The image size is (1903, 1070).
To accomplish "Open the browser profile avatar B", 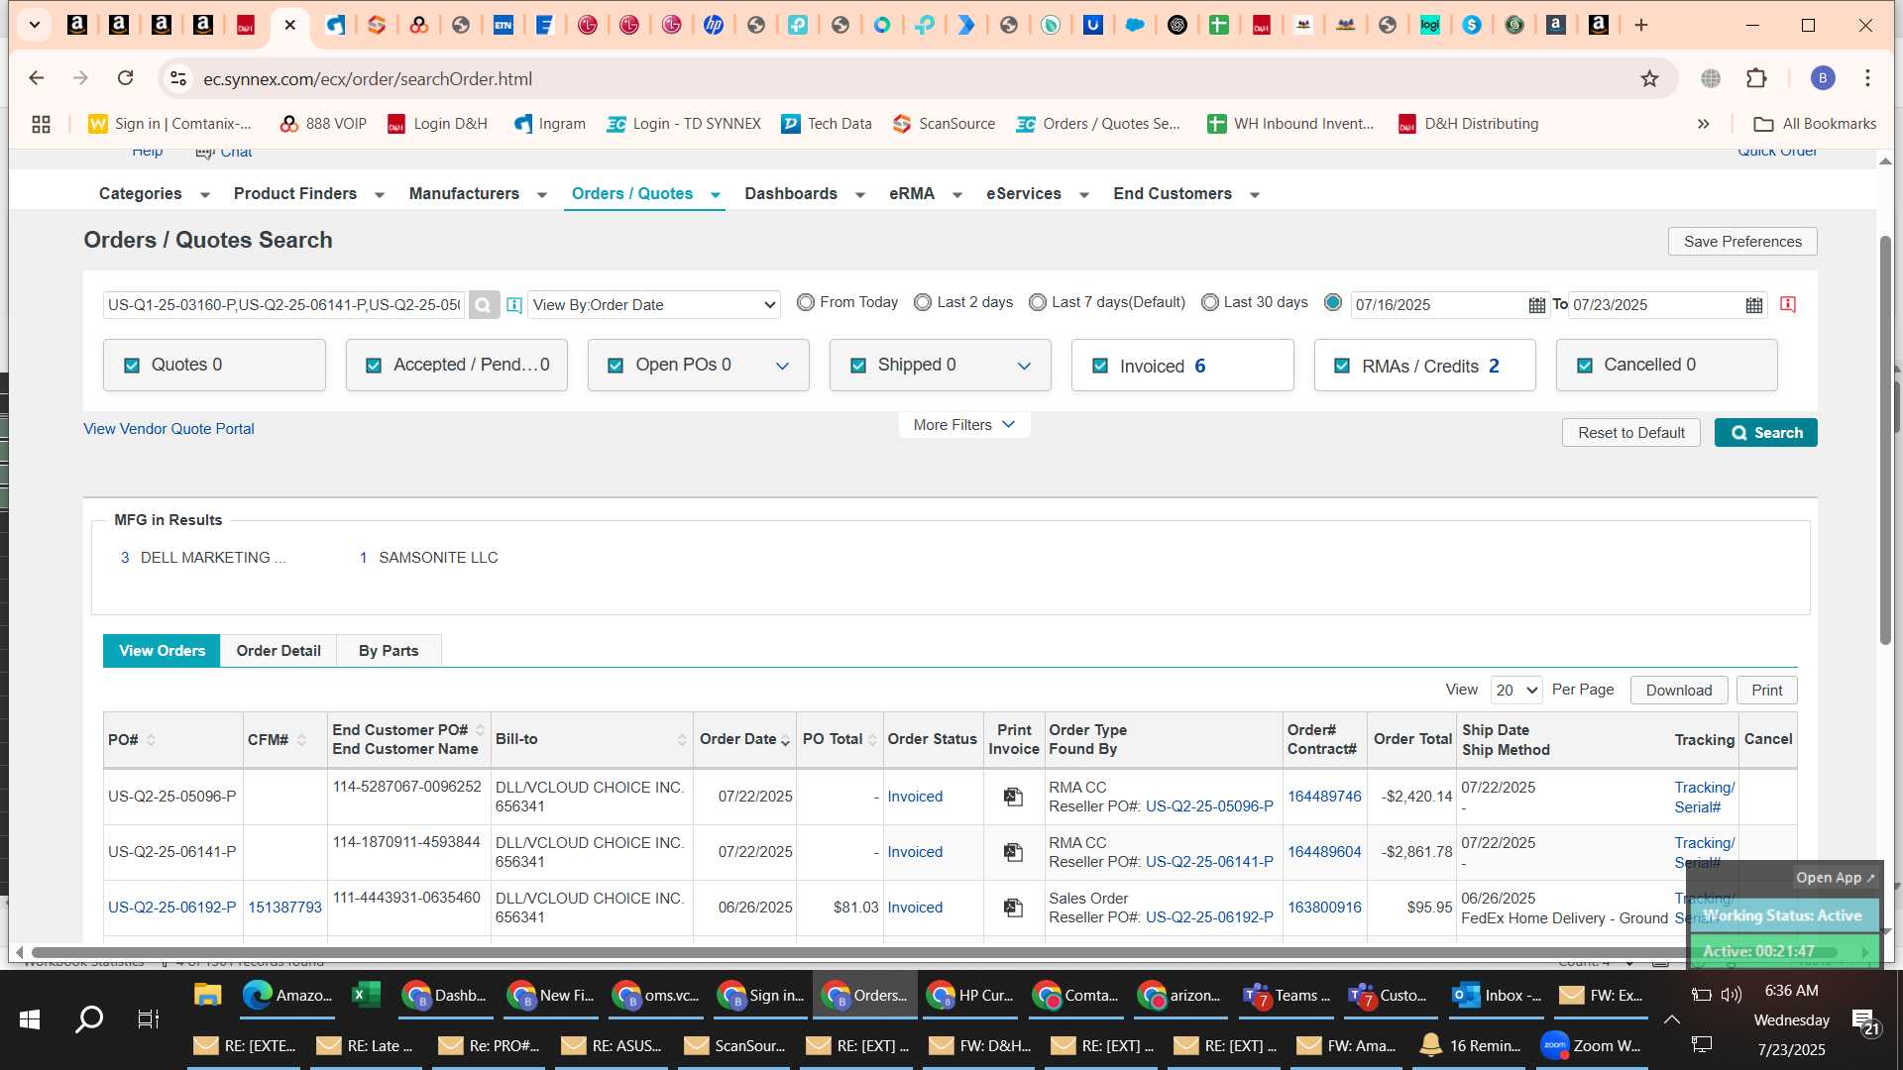I will click(1823, 78).
